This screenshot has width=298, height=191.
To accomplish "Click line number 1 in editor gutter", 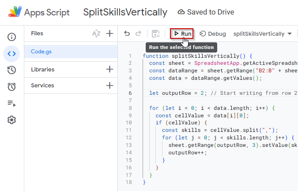I will pos(130,56).
